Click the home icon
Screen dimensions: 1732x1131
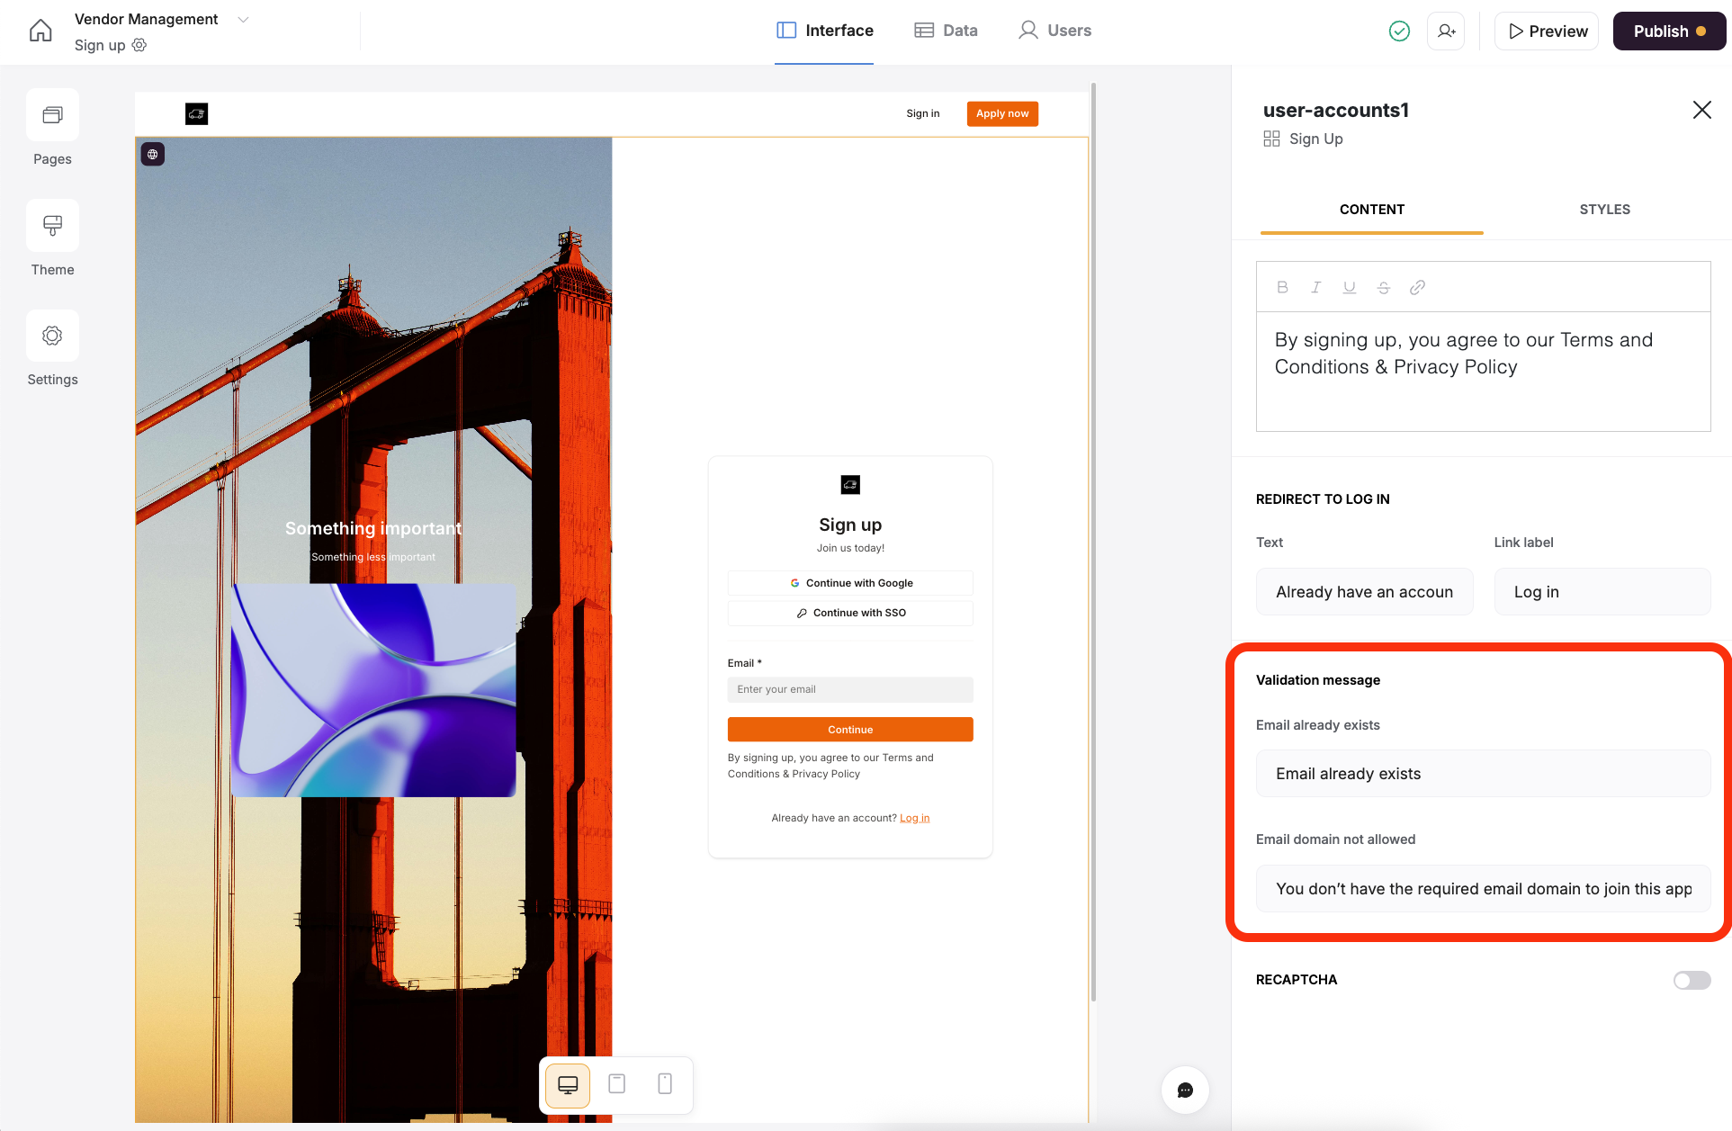tap(40, 31)
